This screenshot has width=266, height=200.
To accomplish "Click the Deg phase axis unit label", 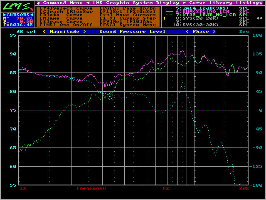I will pos(244,32).
